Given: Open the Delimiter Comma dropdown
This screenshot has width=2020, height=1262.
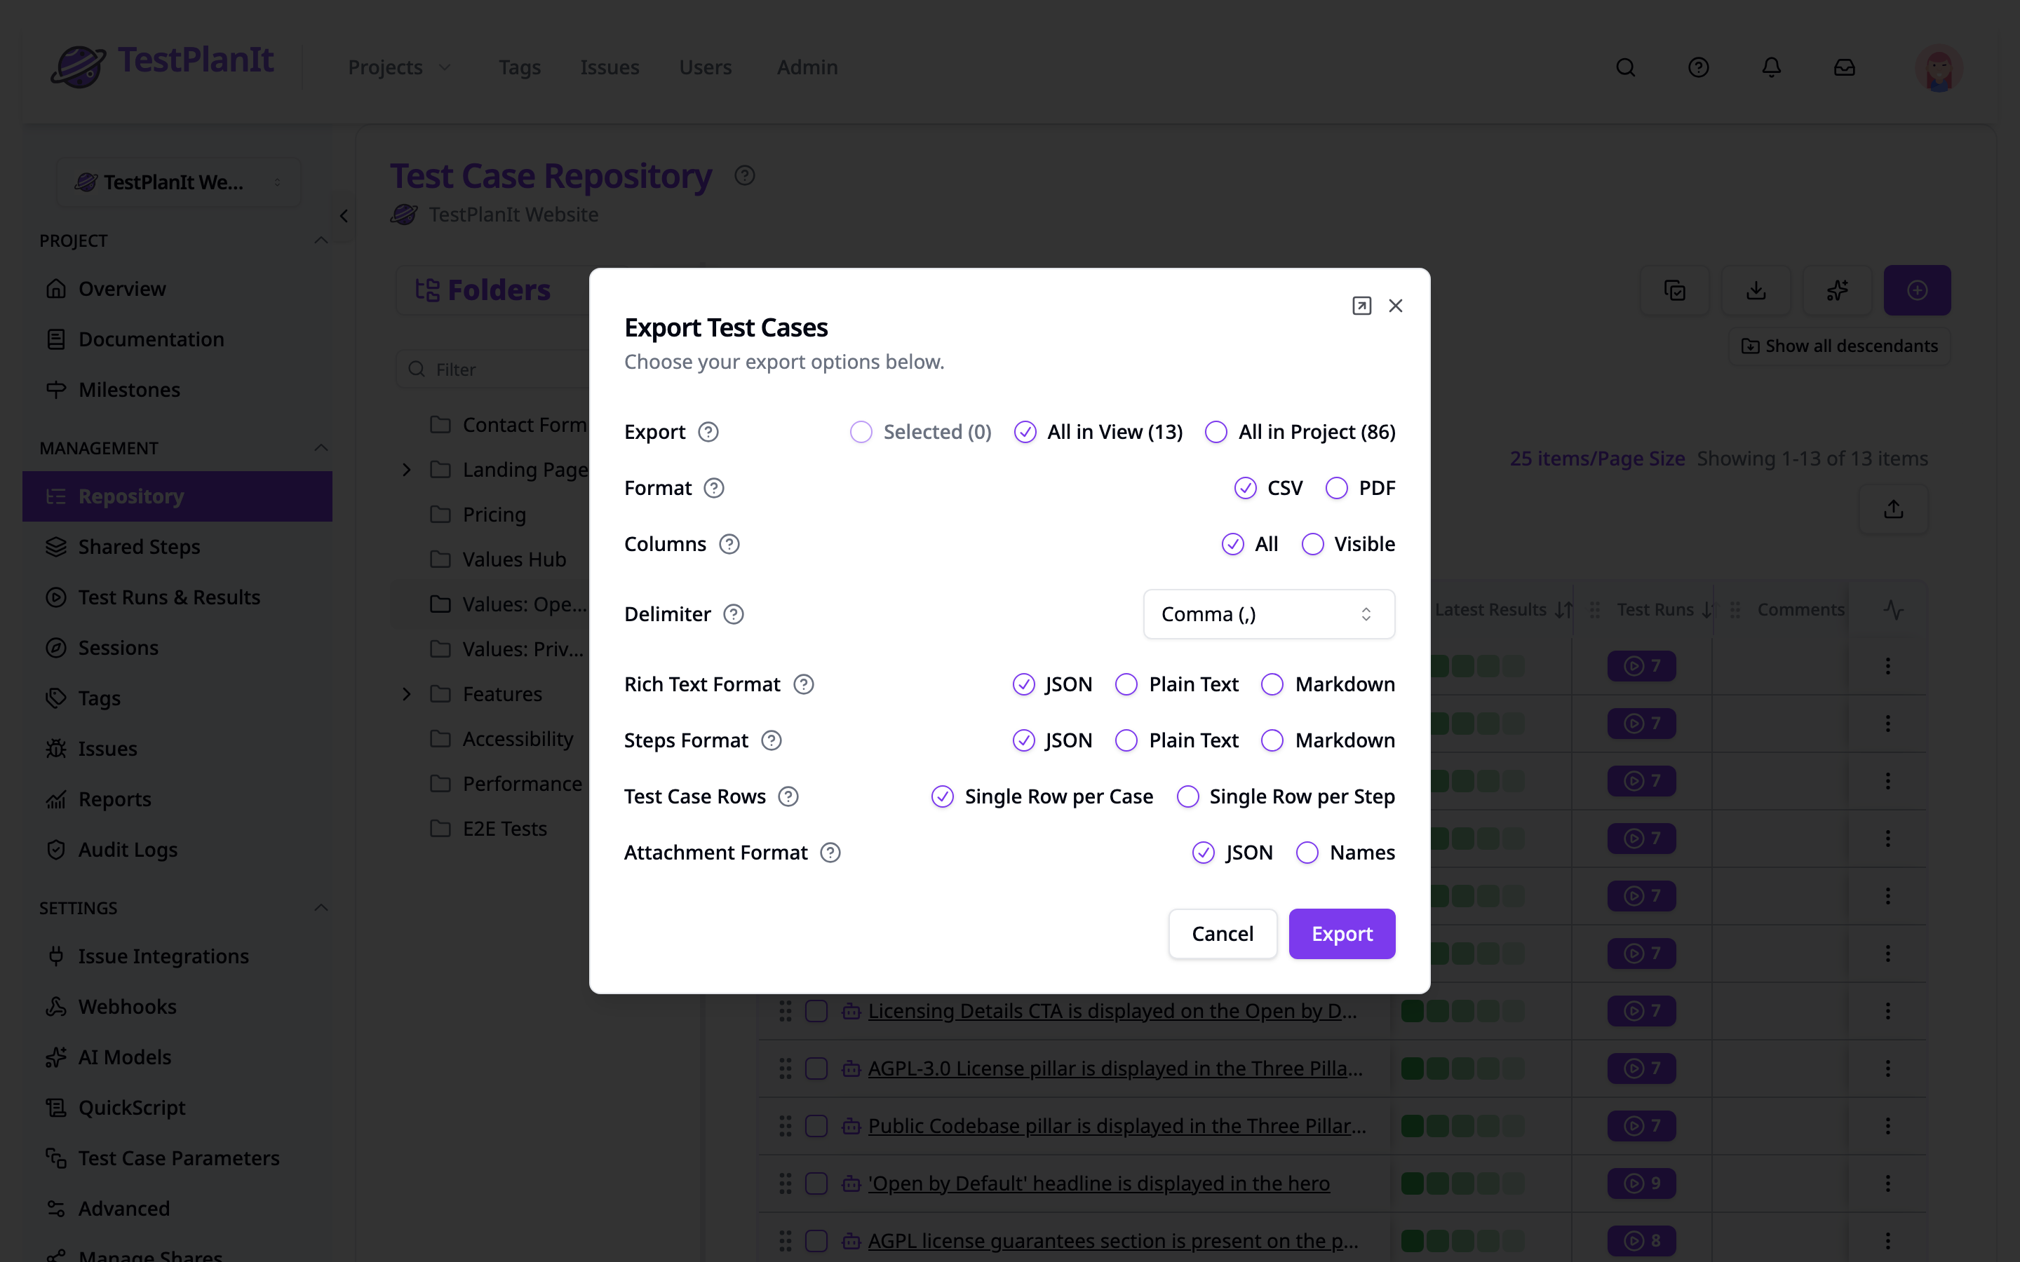Looking at the screenshot, I should coord(1269,614).
